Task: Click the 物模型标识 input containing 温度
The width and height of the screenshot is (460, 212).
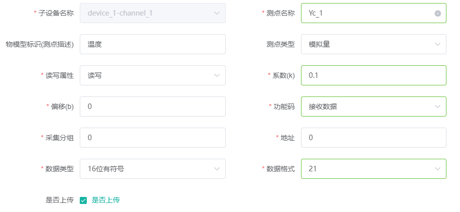Action: click(x=152, y=44)
